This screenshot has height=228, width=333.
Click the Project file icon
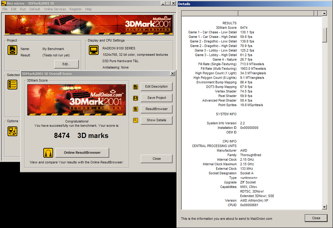[12, 50]
